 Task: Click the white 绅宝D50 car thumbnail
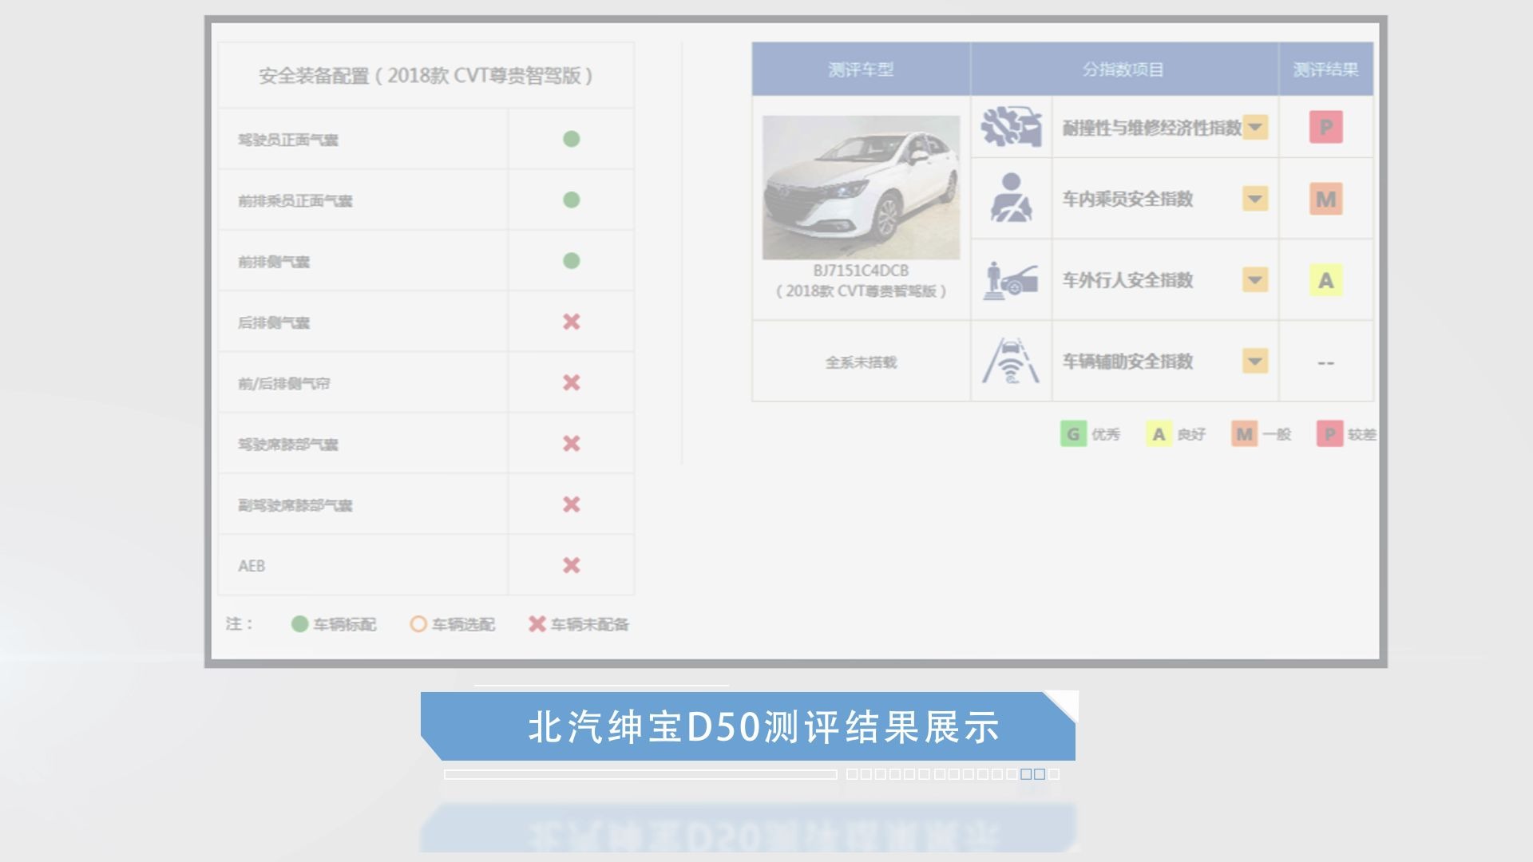861,188
